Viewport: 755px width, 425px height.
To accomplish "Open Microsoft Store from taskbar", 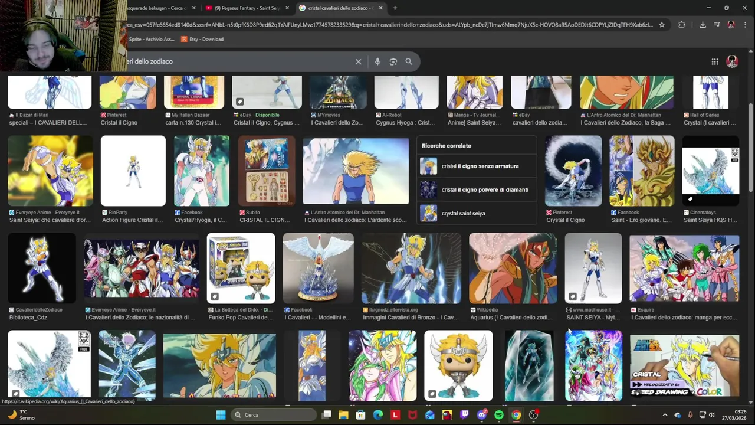I will (x=360, y=415).
